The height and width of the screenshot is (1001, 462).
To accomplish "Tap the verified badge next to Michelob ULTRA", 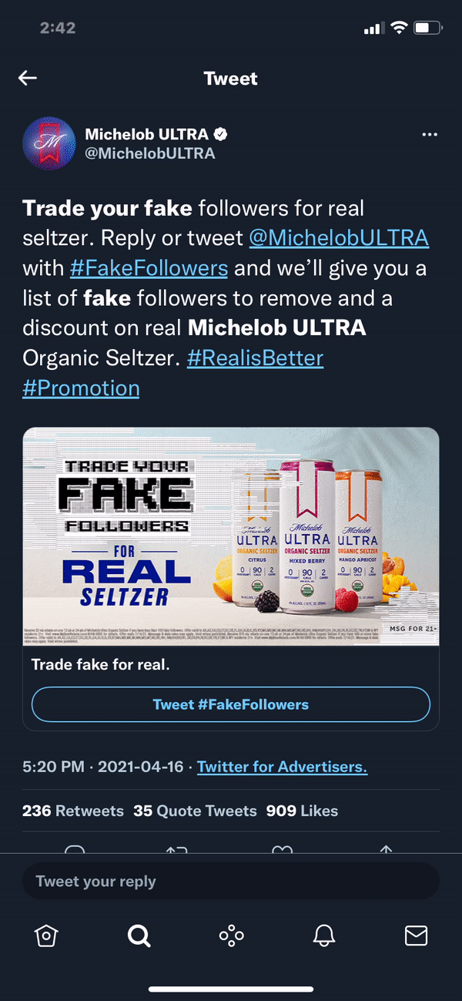I will pyautogui.click(x=221, y=135).
